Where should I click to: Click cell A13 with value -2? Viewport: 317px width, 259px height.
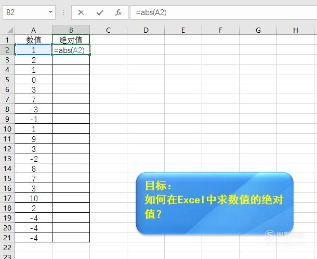click(34, 159)
